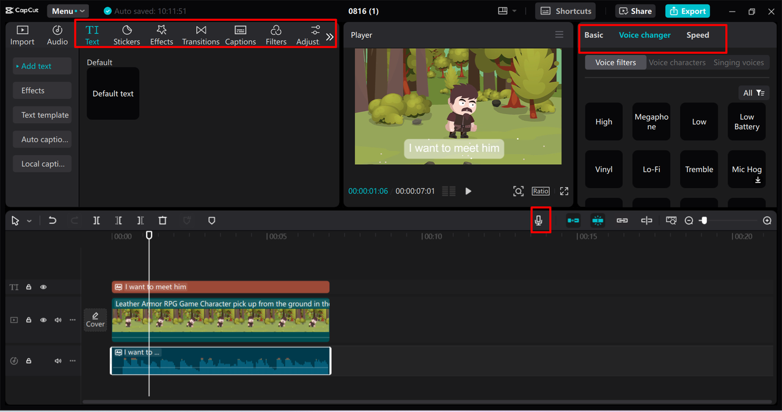The image size is (782, 412).
Task: Mute the video track
Action: tap(58, 320)
